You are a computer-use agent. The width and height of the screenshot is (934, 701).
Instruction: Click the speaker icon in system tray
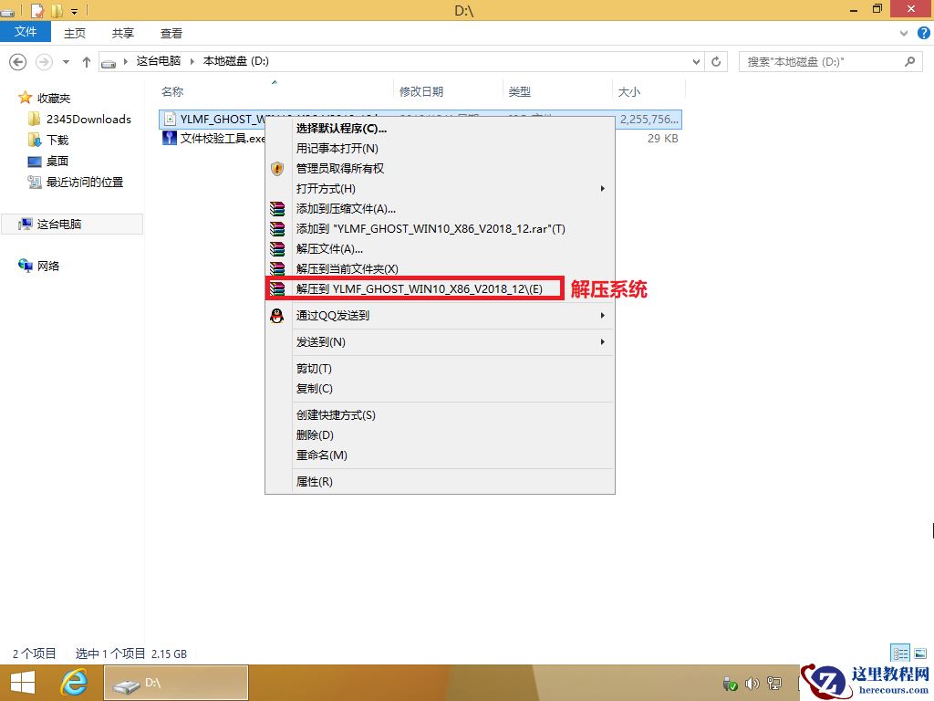(751, 683)
